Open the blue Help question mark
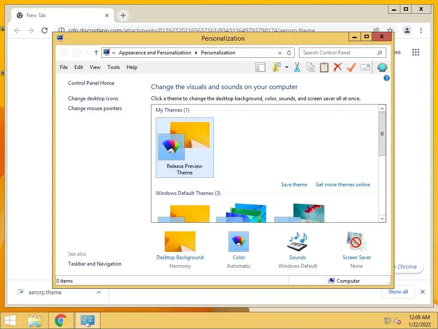Screen dimensions: 438x329 point(386,78)
